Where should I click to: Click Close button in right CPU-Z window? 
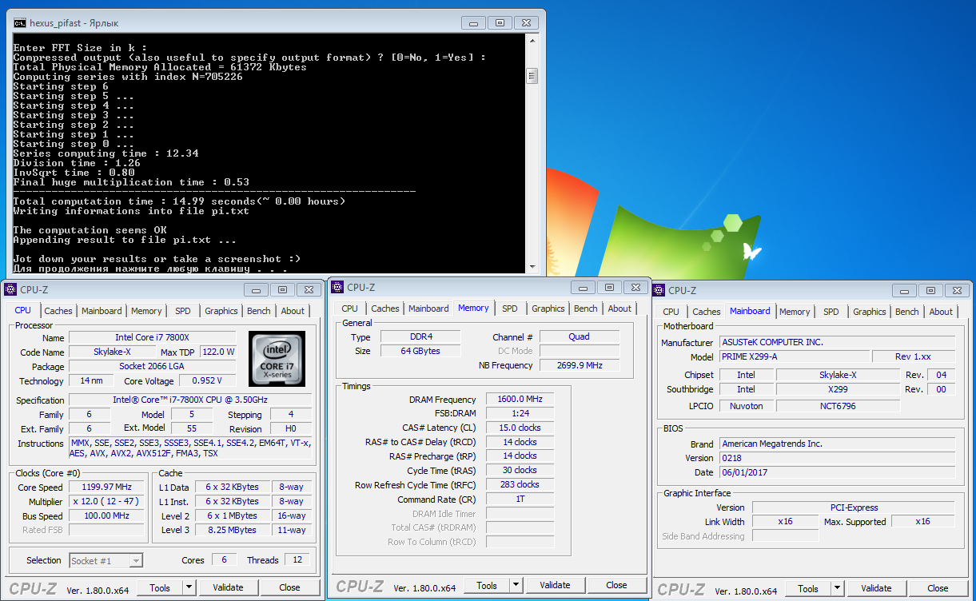[938, 588]
